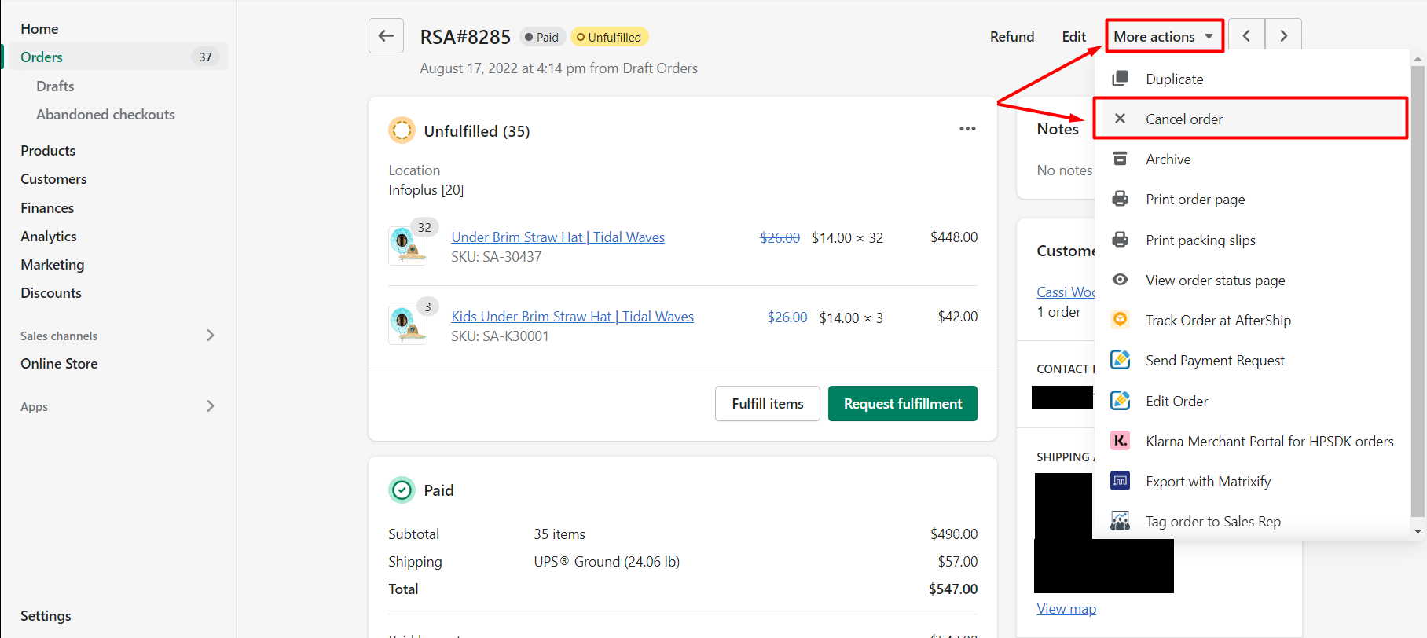
Task: Expand the Sales channels section
Action: pos(210,335)
